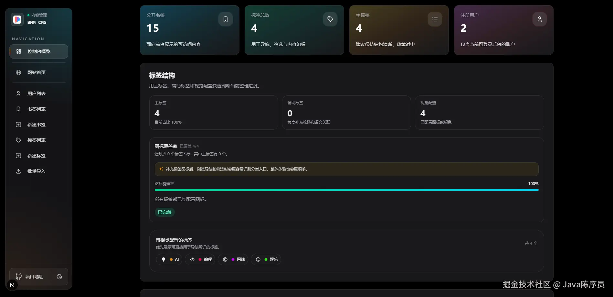Image resolution: width=613 pixels, height=297 pixels.
Task: Click purple color dot in 网站 chip
Action: pos(233,259)
